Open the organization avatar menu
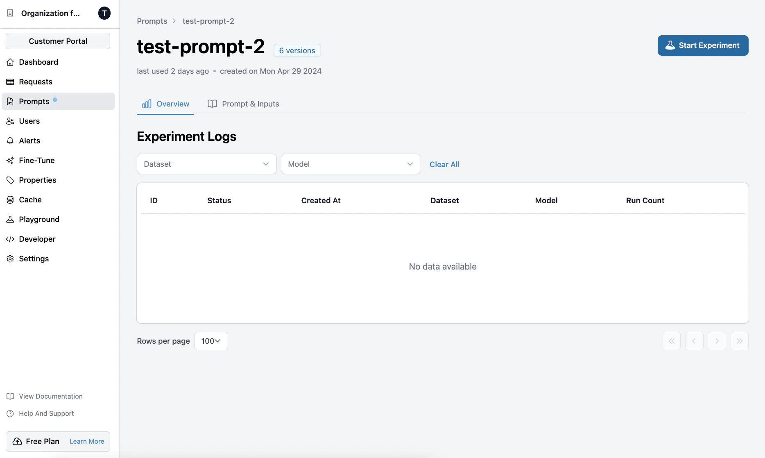This screenshot has height=458, width=765. pos(104,13)
